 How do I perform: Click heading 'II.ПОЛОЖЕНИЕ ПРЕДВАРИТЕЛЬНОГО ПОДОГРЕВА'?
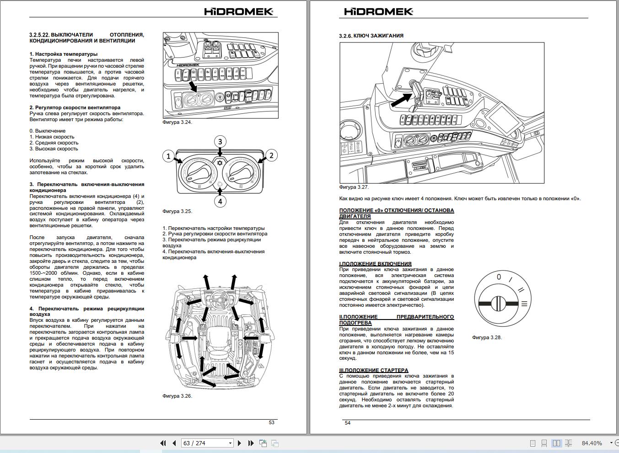coord(397,320)
